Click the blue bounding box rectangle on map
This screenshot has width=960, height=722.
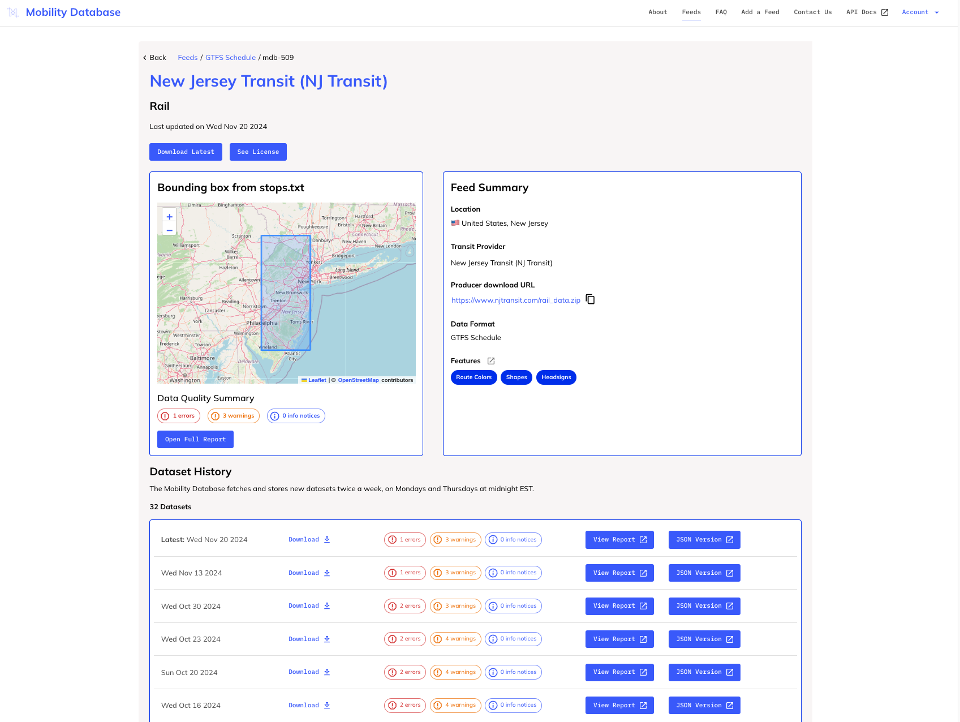tap(286, 293)
